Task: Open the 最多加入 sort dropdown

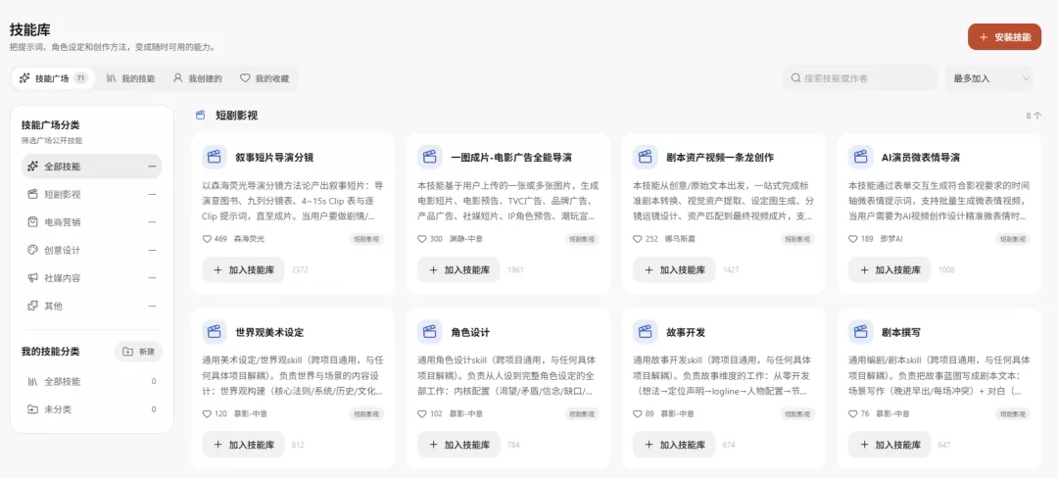Action: pos(988,78)
